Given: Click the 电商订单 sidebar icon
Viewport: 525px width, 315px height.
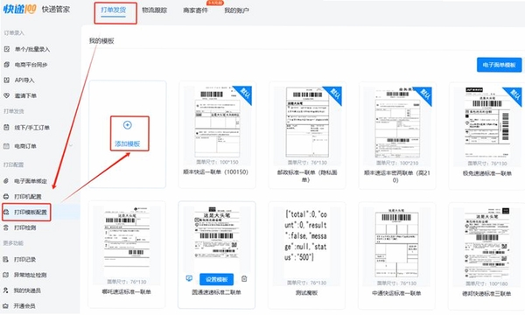Looking at the screenshot, I should point(6,146).
